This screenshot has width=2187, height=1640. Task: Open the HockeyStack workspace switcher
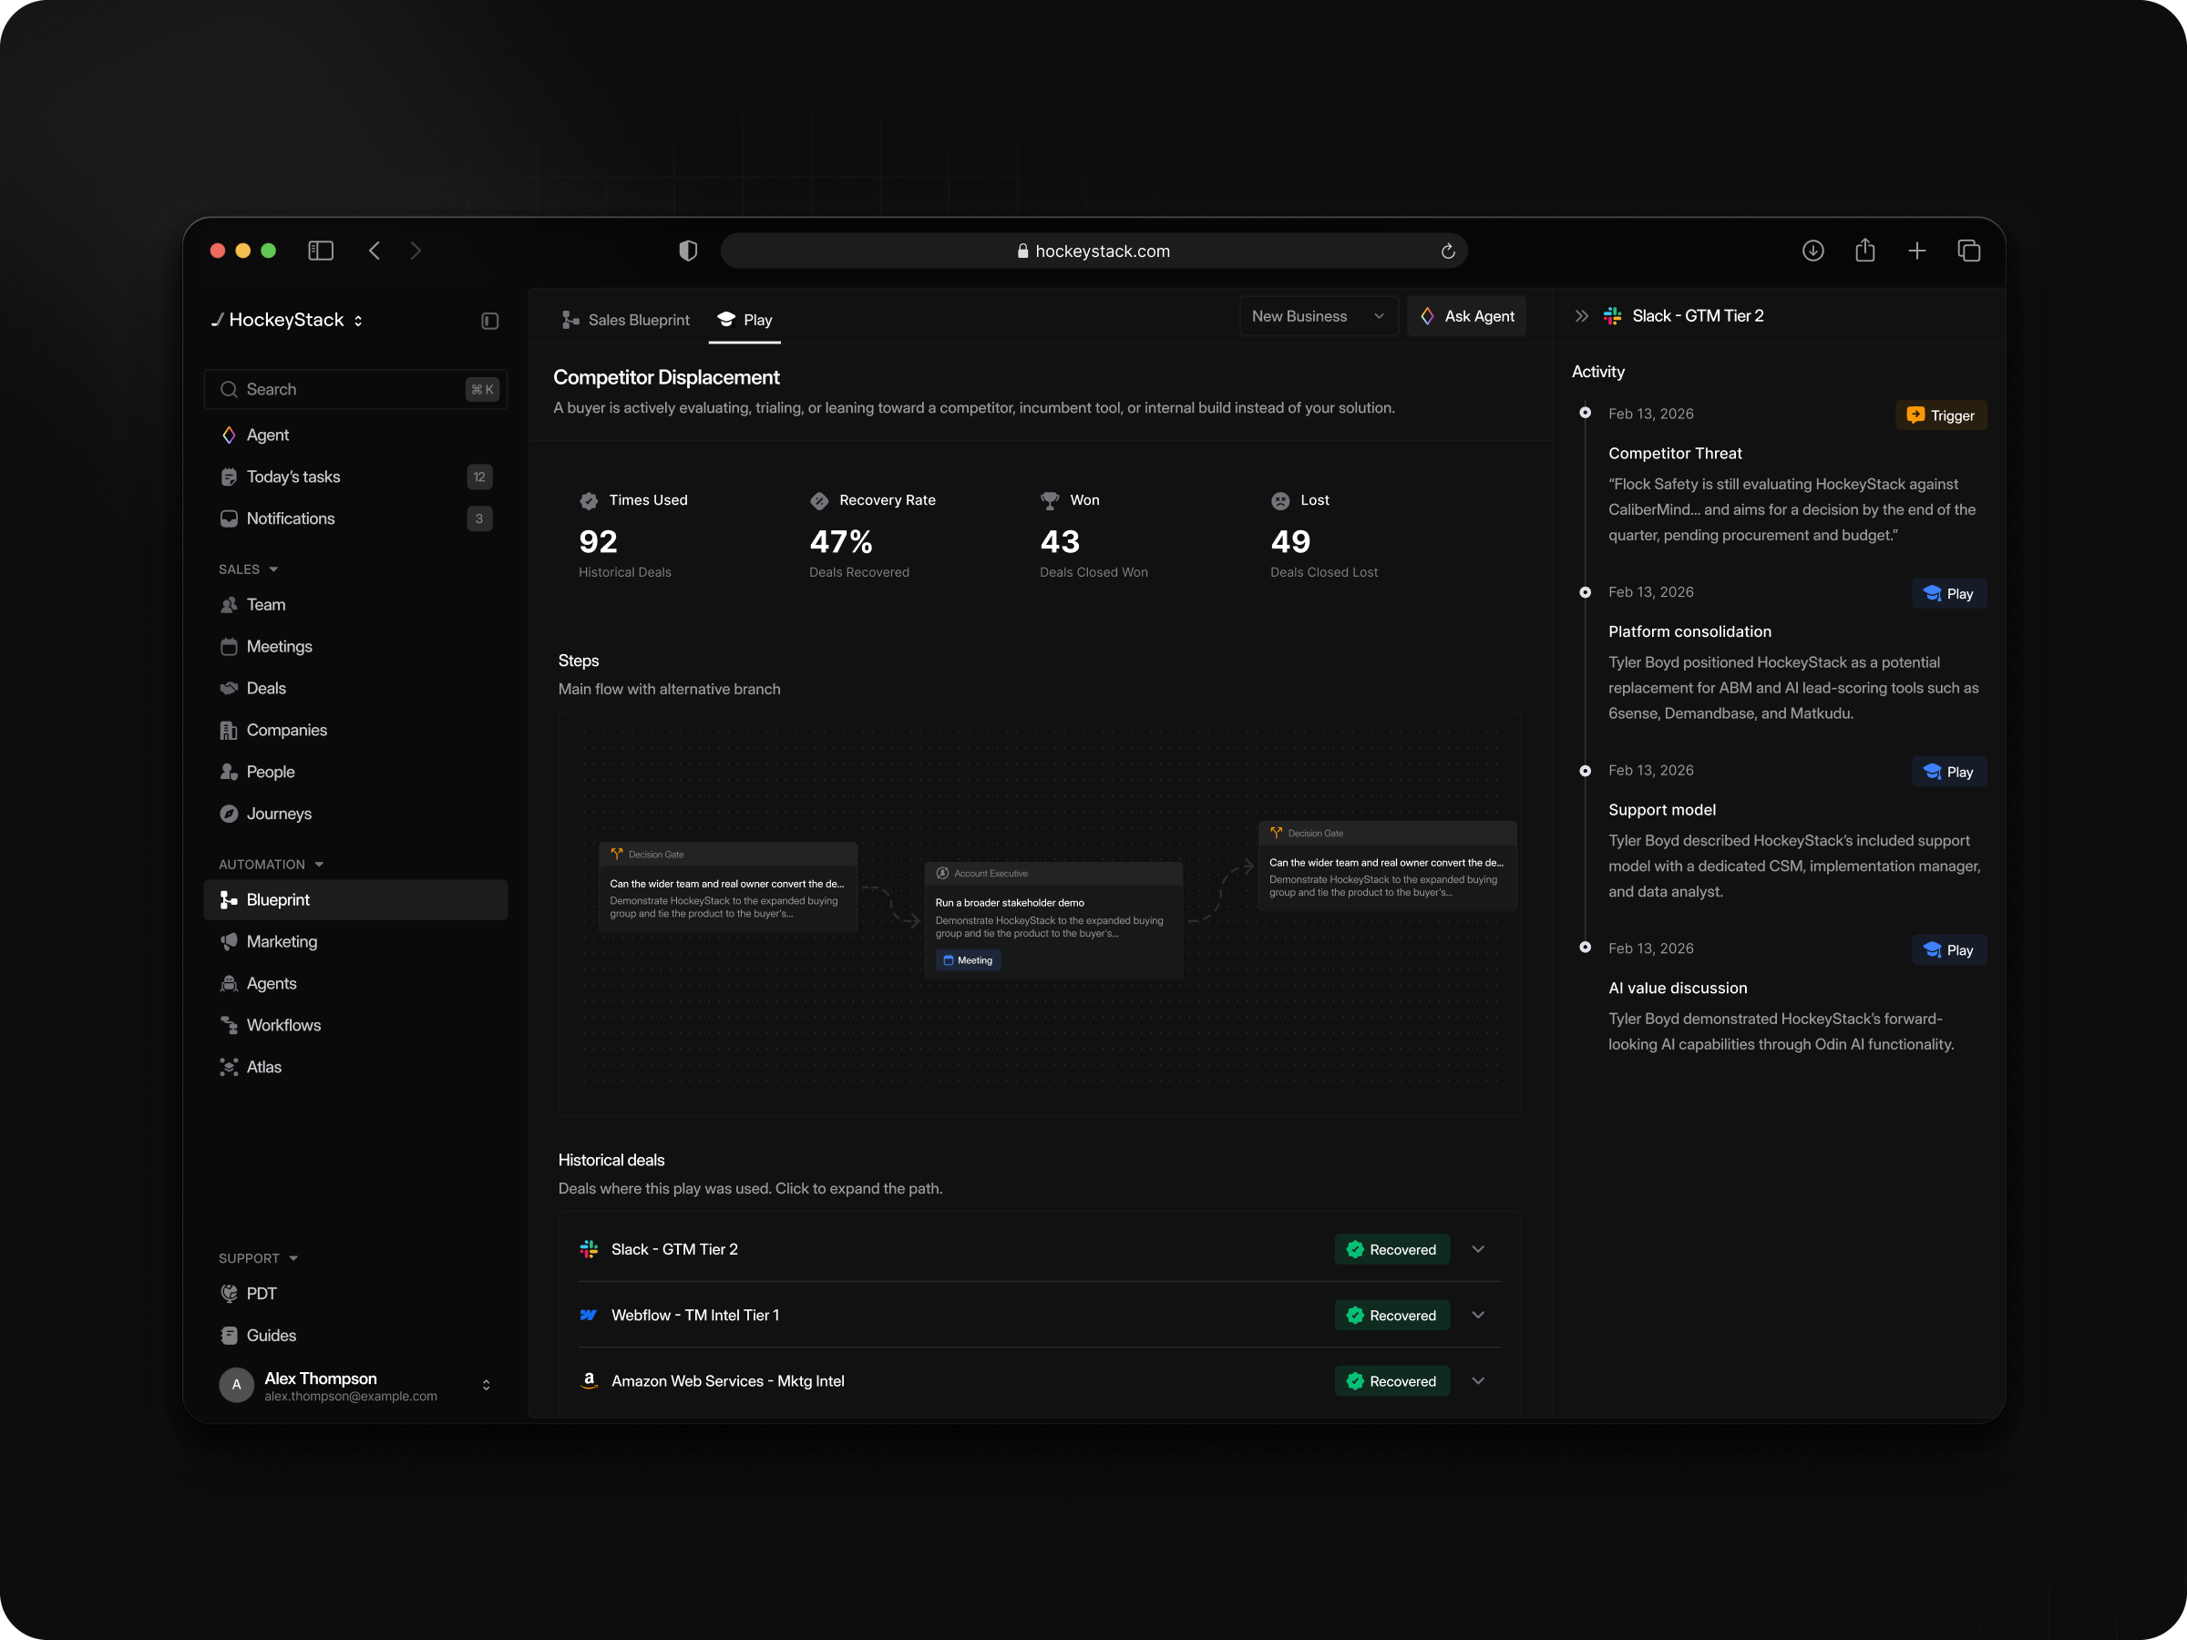tap(287, 321)
